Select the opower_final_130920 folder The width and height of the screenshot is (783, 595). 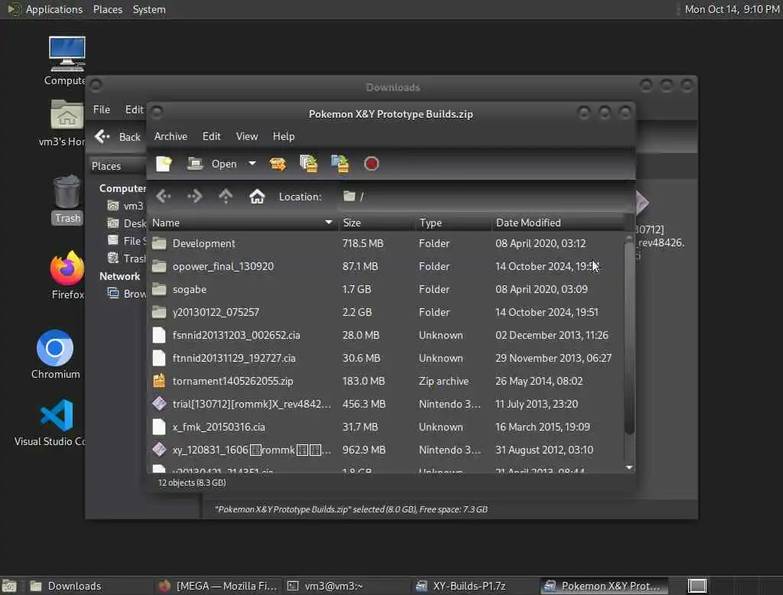[386, 266]
